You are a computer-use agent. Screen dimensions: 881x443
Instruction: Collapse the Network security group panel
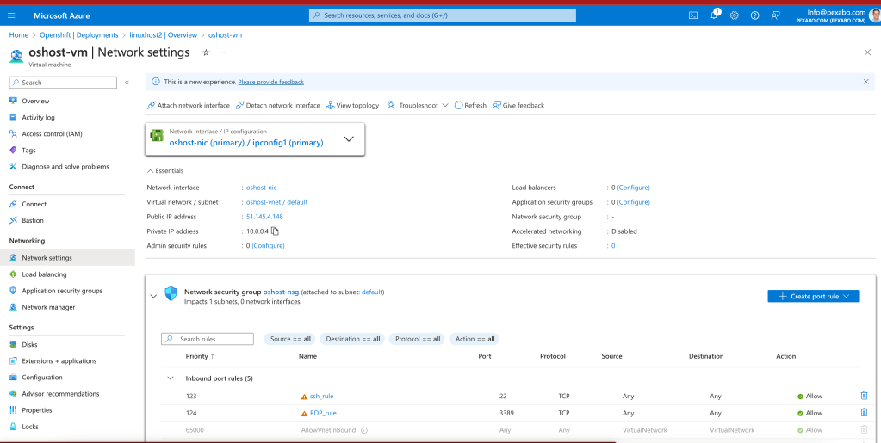(153, 296)
